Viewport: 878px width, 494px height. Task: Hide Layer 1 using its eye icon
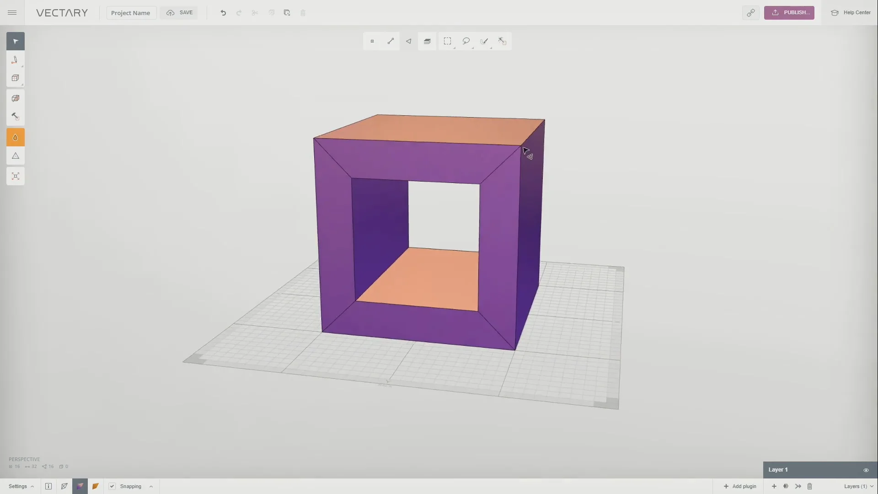[866, 470]
